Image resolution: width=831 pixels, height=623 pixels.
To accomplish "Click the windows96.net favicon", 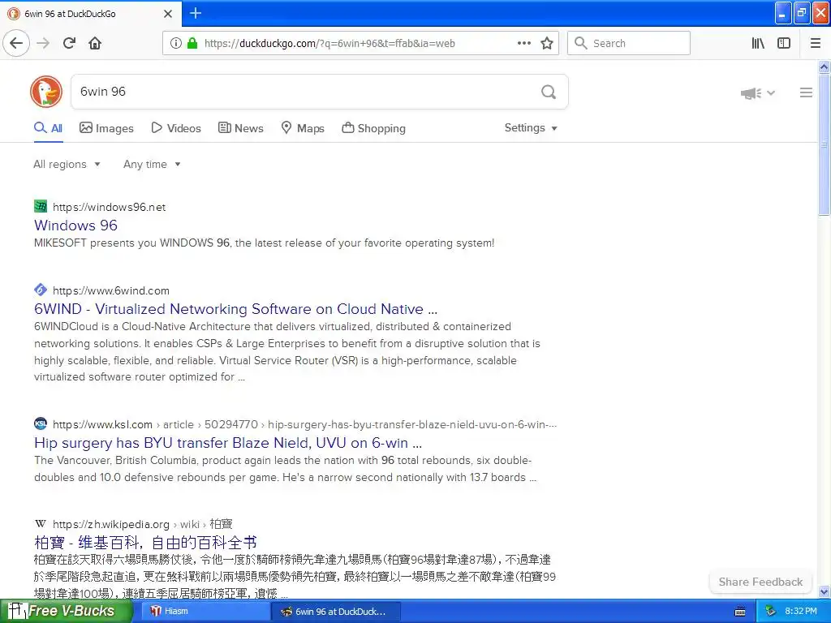I will point(41,207).
